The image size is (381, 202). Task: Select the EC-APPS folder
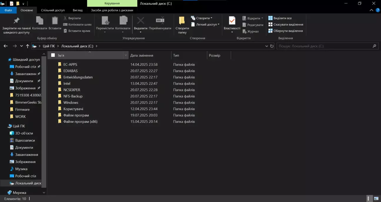[x=70, y=64]
